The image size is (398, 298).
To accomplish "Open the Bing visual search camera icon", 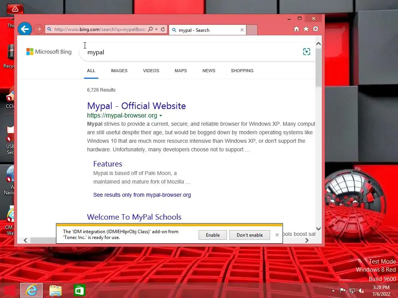I will [307, 52].
